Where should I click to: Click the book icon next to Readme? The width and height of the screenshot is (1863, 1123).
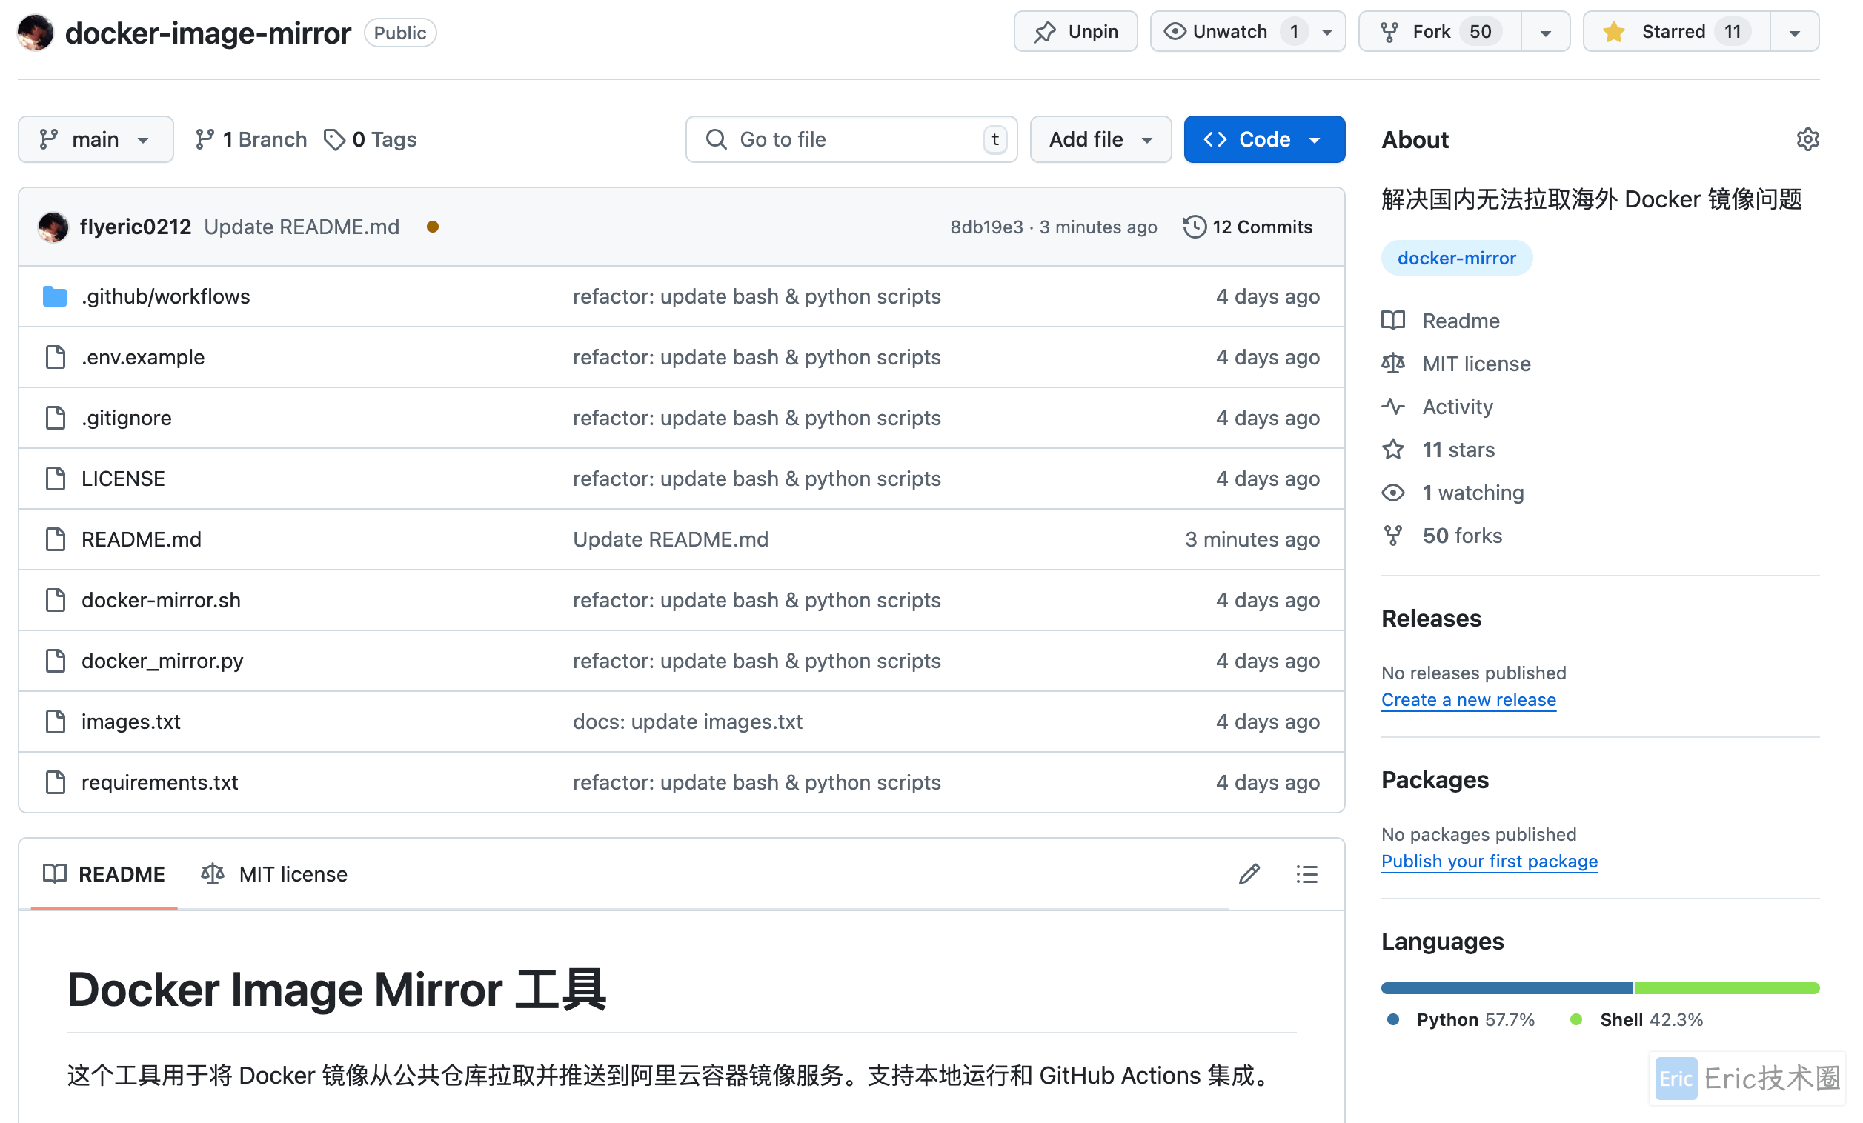pos(1392,321)
